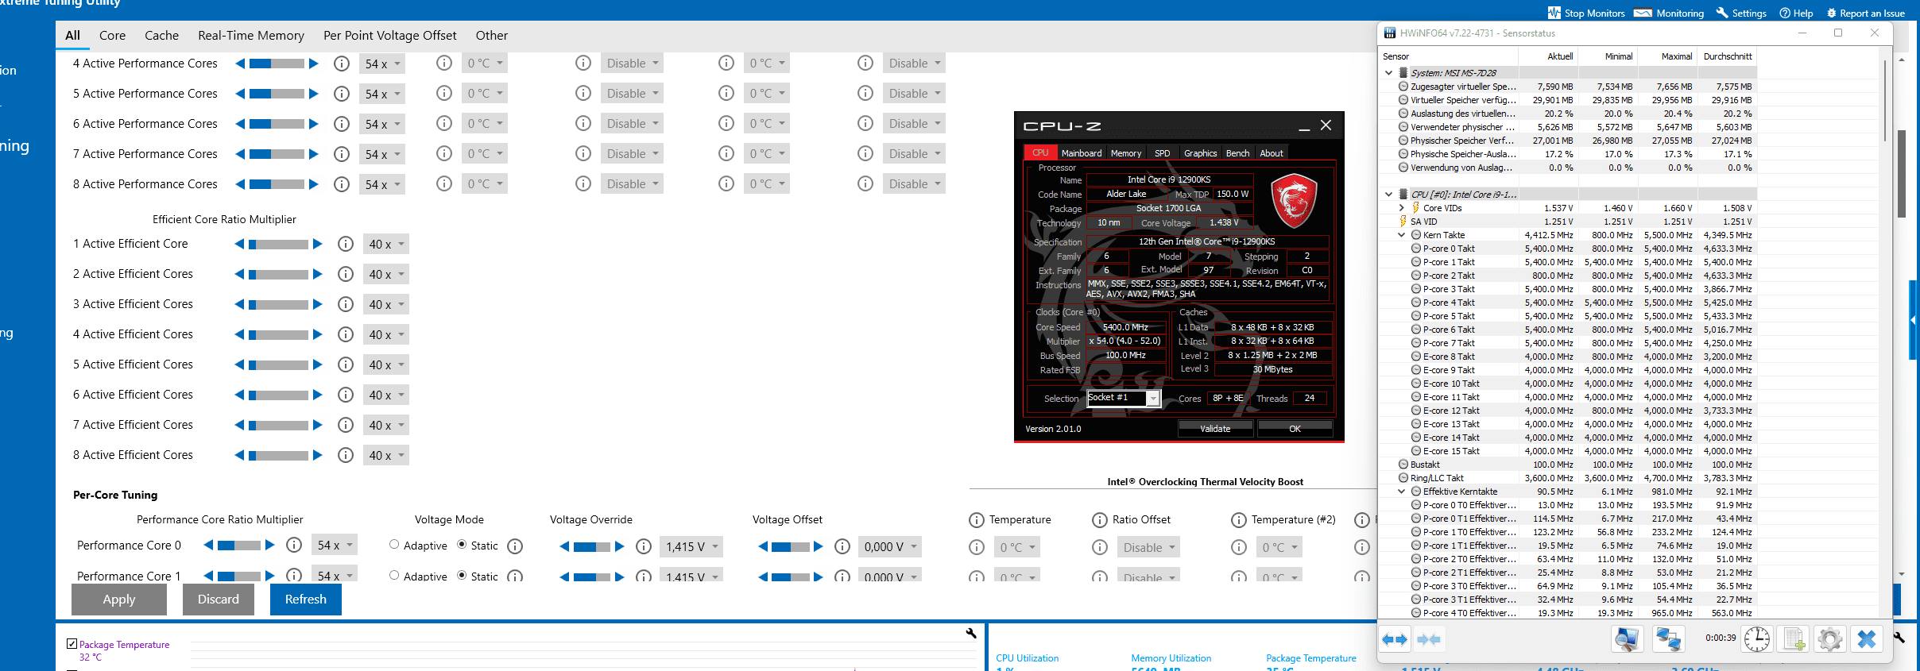Click info icon beside Ratio Offset header

1100,520
